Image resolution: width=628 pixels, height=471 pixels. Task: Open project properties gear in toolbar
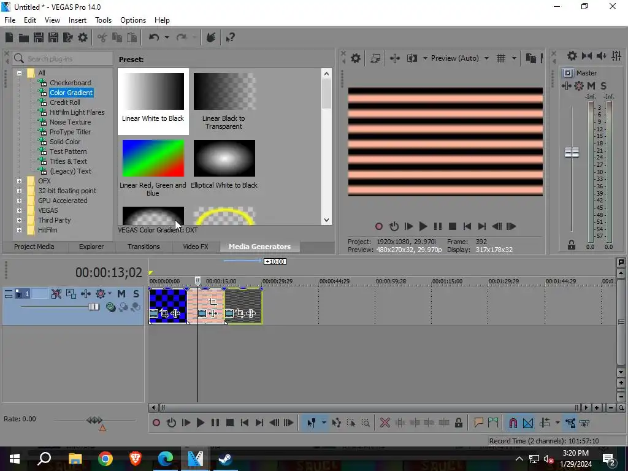(83, 37)
